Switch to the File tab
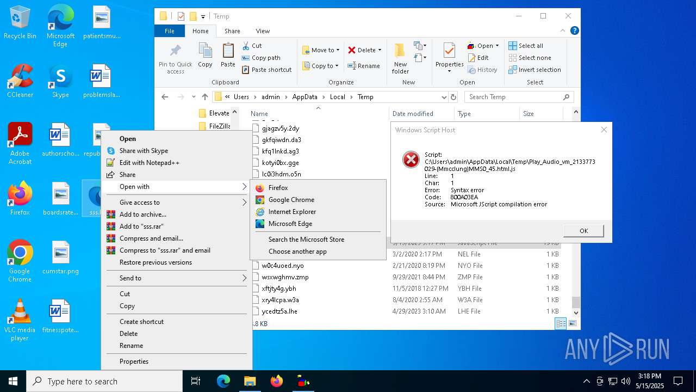 click(x=170, y=31)
